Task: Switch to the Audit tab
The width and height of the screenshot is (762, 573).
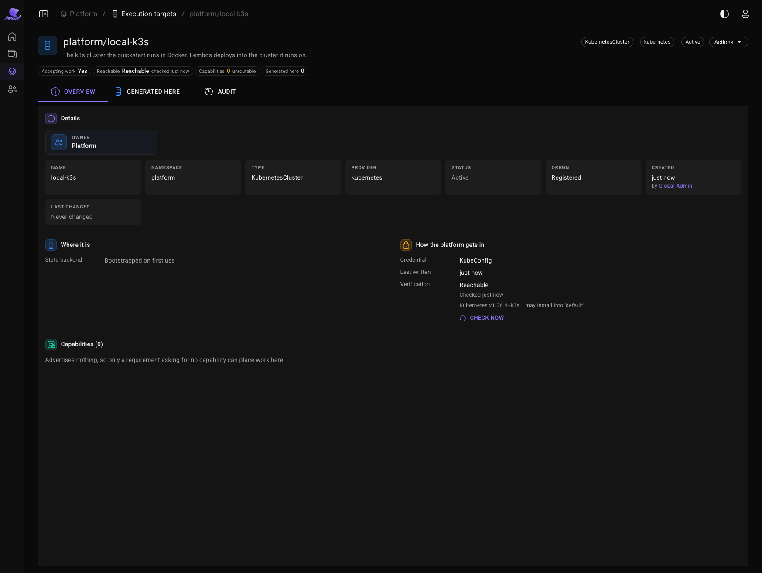Action: coord(220,92)
